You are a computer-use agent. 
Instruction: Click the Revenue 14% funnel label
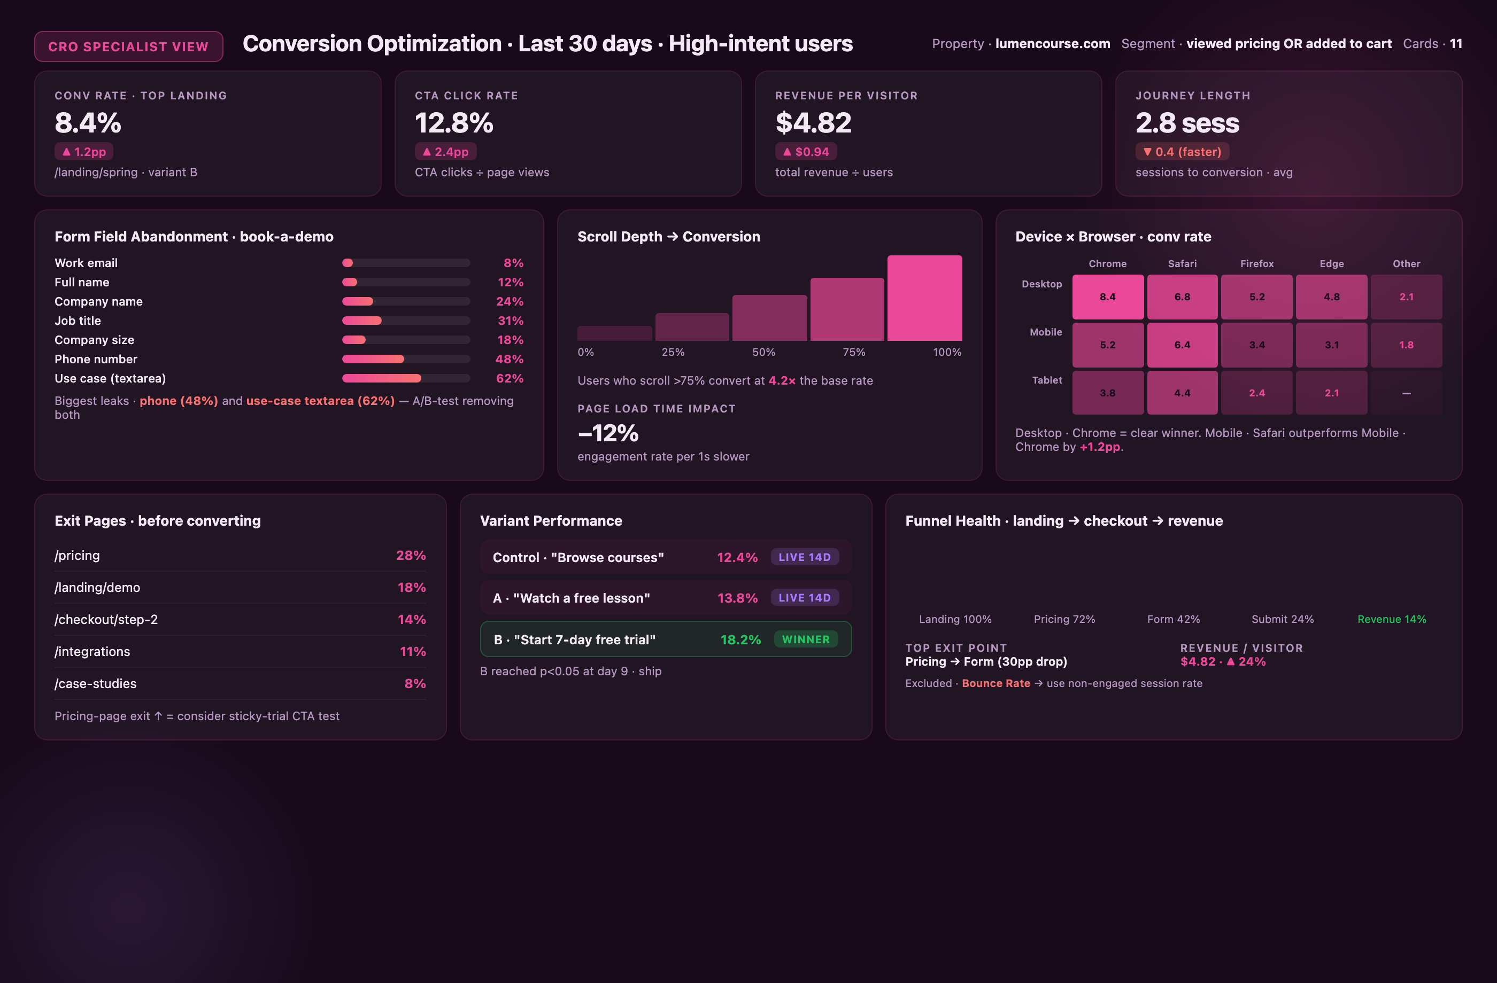pos(1391,619)
